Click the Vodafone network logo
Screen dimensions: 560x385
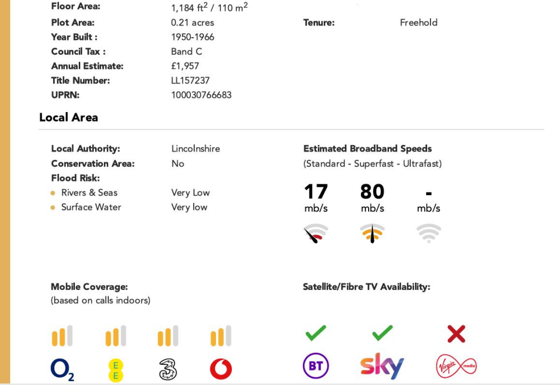click(221, 370)
